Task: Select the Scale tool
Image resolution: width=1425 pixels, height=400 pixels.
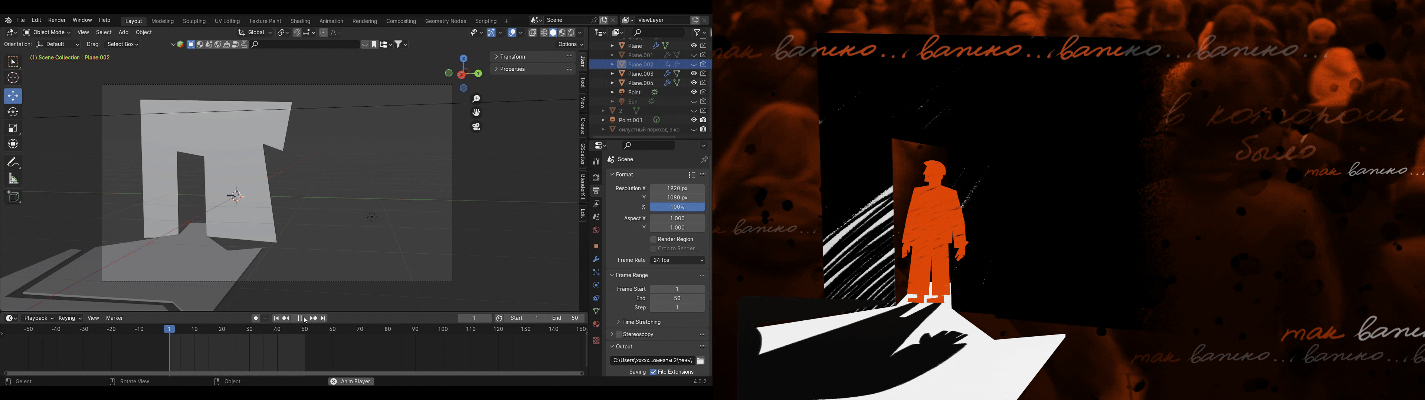Action: [x=13, y=128]
